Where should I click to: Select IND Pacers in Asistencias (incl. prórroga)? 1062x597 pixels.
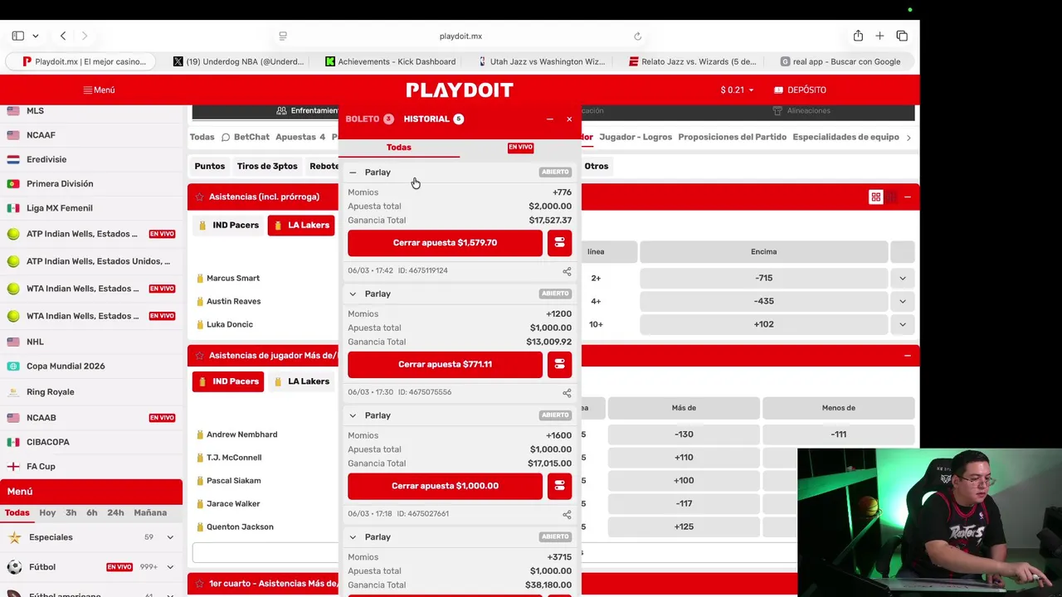228,226
